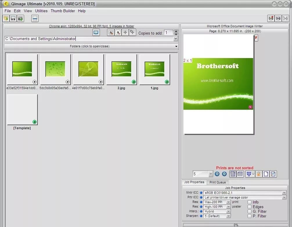
Task: Go to next page with right arrow
Action: pos(224,174)
